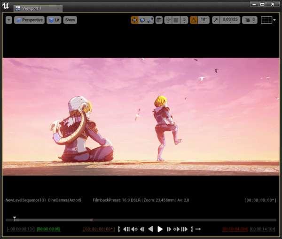The width and height of the screenshot is (282, 239).
Task: Open camera speed setting 3
Action: pyautogui.click(x=250, y=20)
